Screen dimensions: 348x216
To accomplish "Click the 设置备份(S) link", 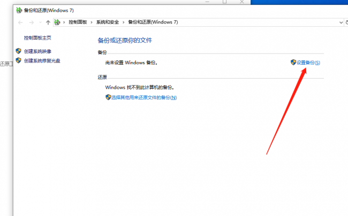I will click(x=308, y=63).
